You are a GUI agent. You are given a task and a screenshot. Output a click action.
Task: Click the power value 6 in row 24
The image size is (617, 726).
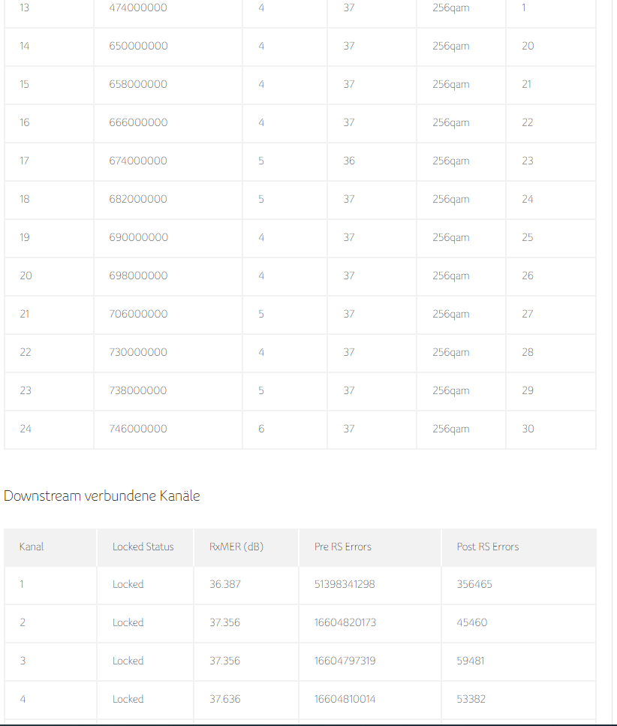[261, 429]
